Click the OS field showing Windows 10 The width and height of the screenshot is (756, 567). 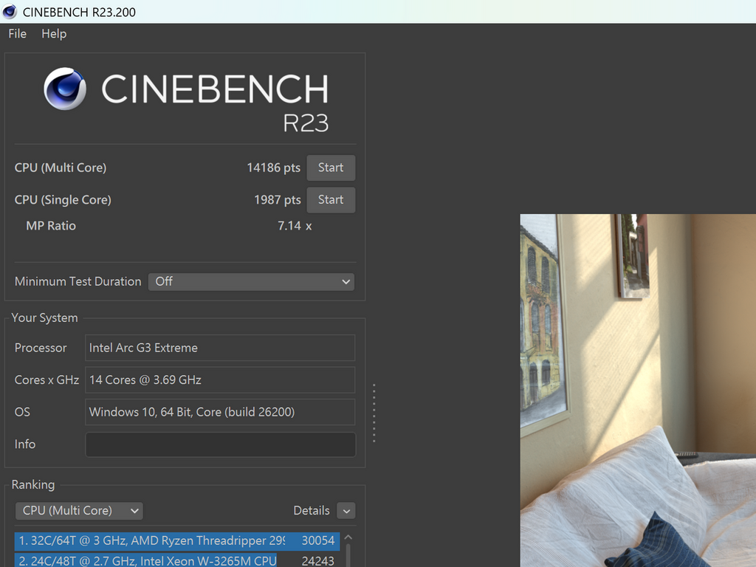pyautogui.click(x=220, y=412)
